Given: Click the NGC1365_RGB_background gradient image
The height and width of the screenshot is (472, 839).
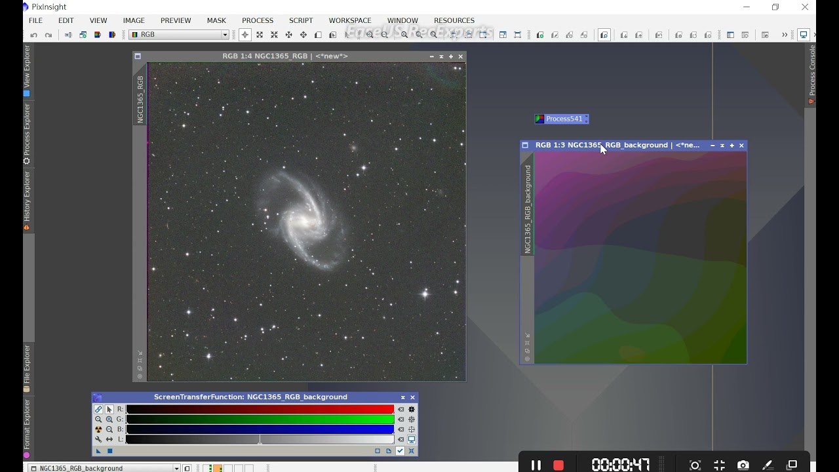Looking at the screenshot, I should click(x=640, y=258).
